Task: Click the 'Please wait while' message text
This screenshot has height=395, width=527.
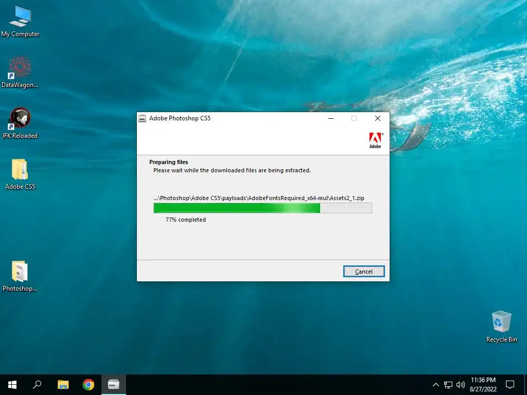Action: click(x=232, y=170)
